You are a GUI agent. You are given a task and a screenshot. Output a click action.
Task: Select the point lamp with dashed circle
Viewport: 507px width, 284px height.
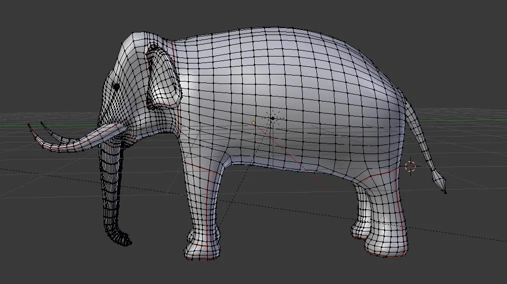[273, 118]
